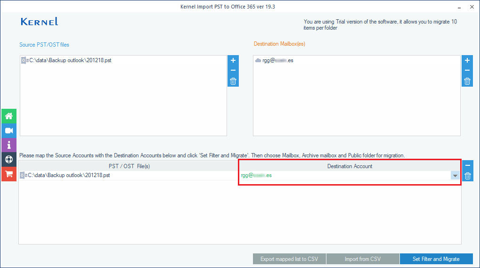480x268 pixels.
Task: Remove selected source PST file with minus icon
Action: (x=233, y=70)
